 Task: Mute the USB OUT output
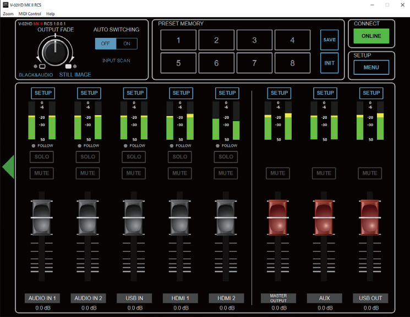tap(370, 173)
